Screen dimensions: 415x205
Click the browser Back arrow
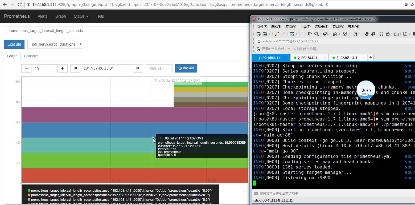[5, 5]
